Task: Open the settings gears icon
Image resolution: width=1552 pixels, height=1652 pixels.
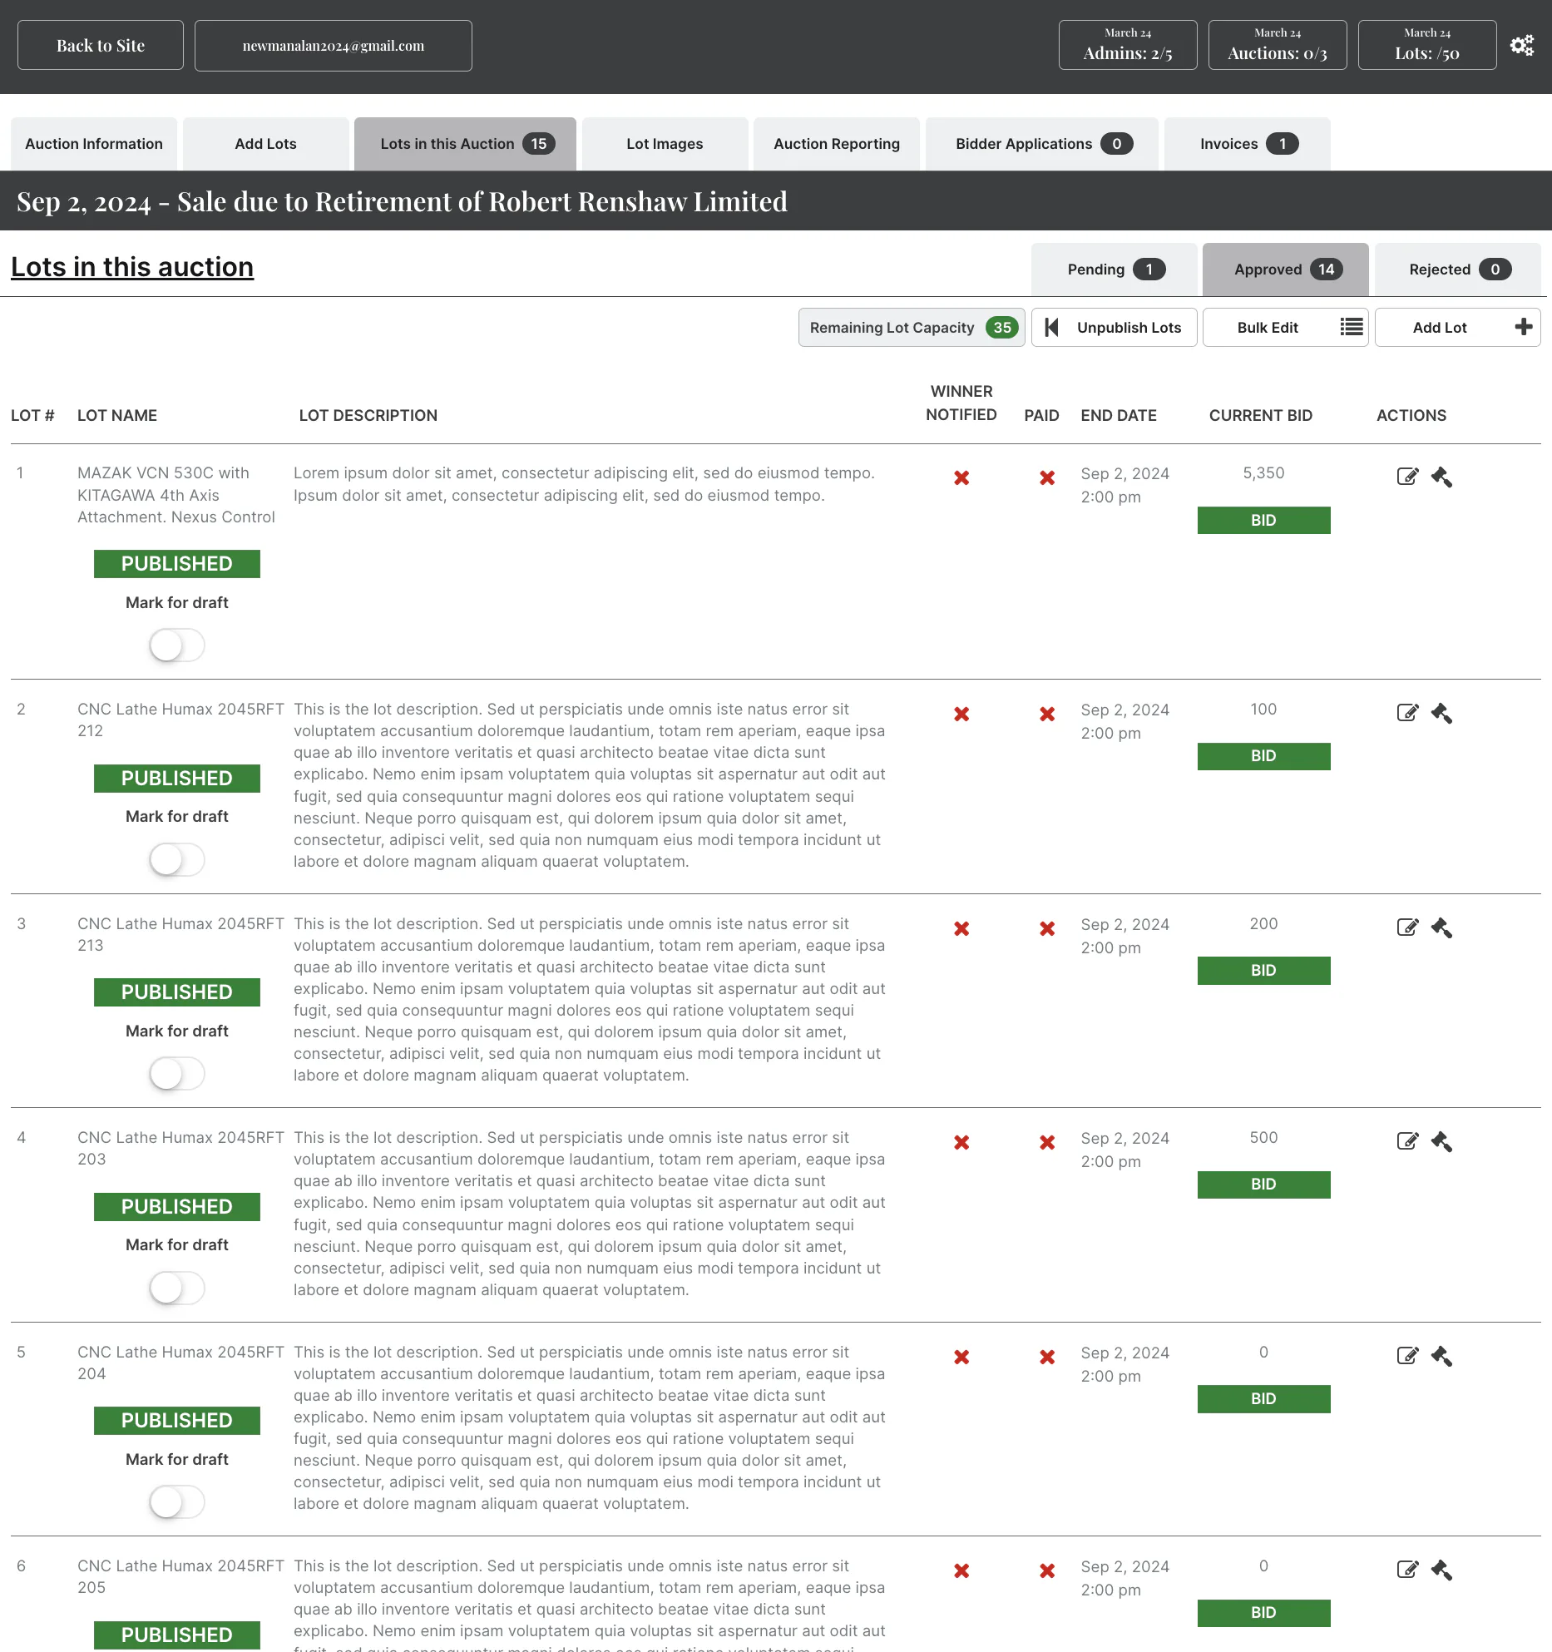Action: [x=1522, y=46]
